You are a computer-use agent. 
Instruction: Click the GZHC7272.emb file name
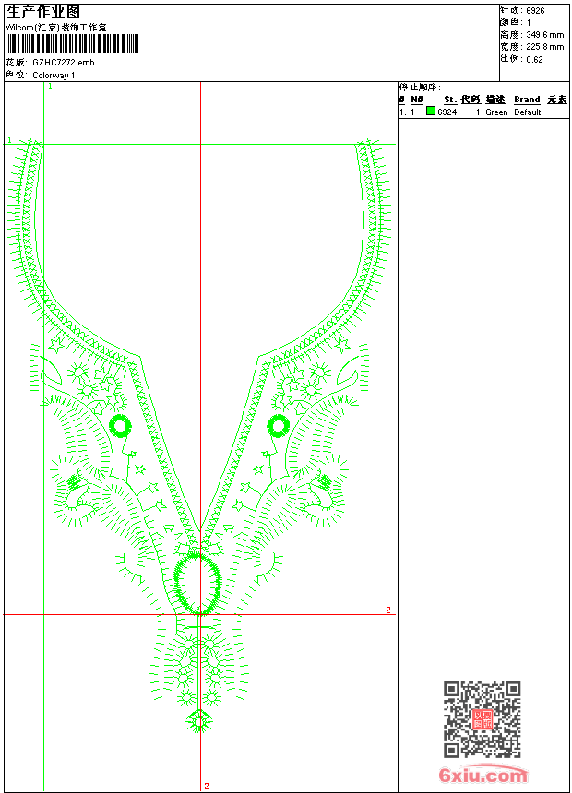coord(63,63)
